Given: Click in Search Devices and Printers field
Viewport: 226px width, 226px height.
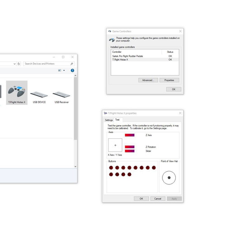Looking at the screenshot, I should tap(47, 64).
